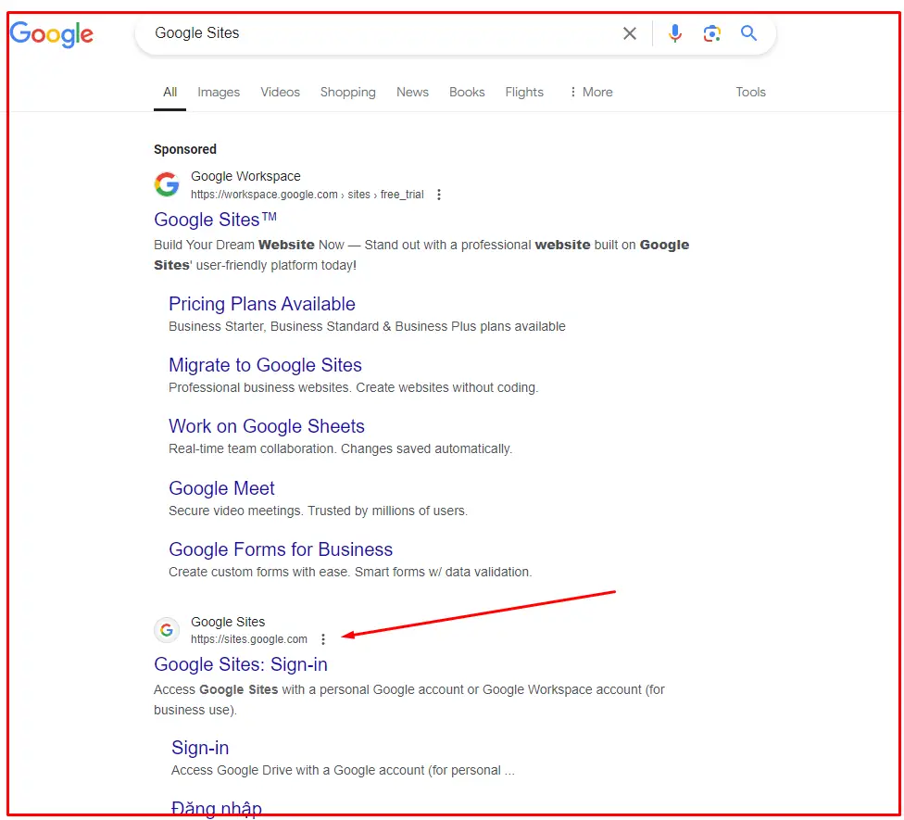Click the Google logo

pos(52,34)
